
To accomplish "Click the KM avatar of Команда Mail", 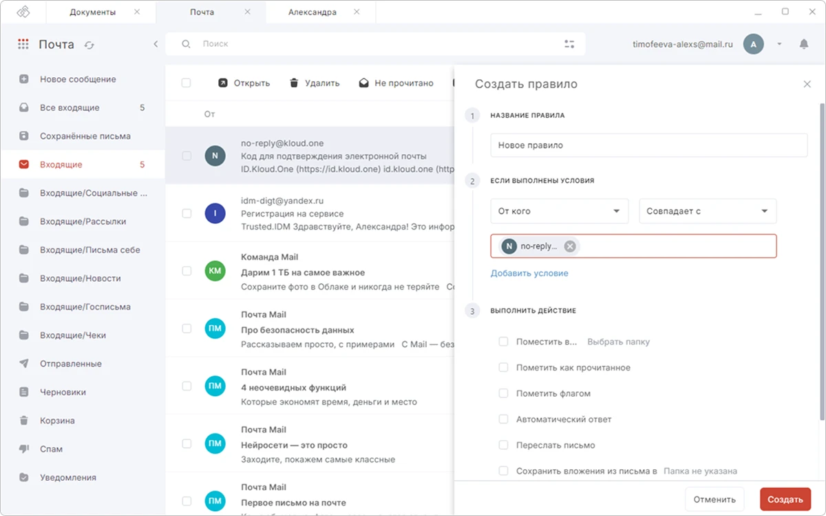I will point(215,271).
